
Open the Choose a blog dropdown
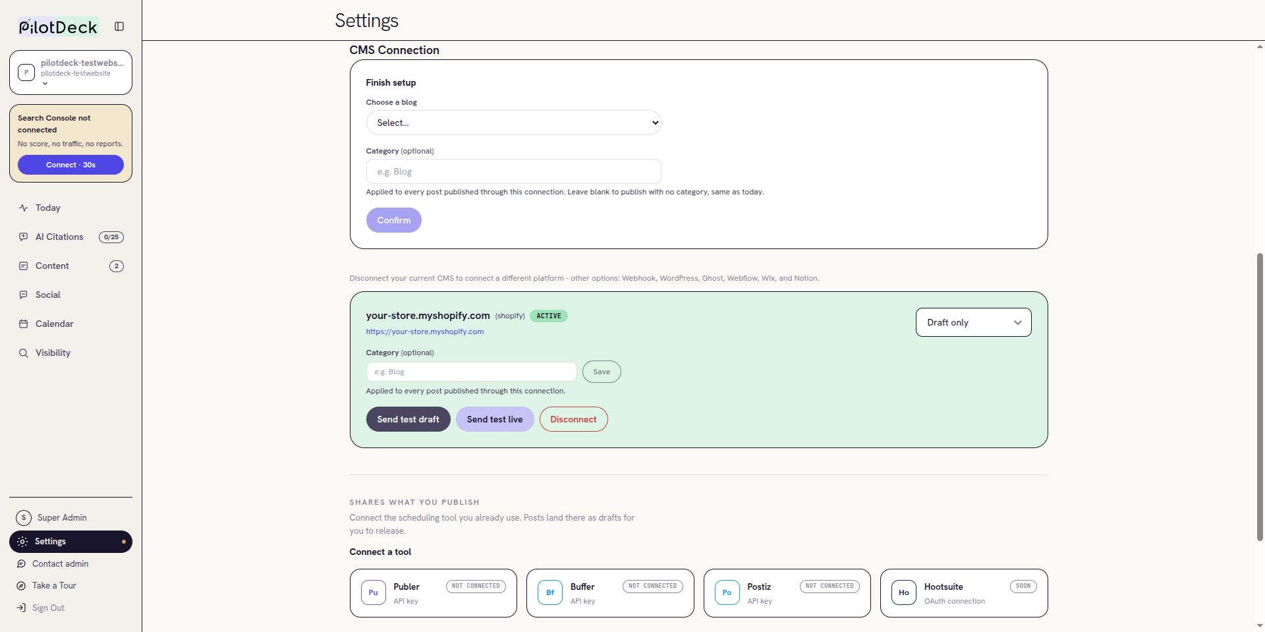pos(513,123)
